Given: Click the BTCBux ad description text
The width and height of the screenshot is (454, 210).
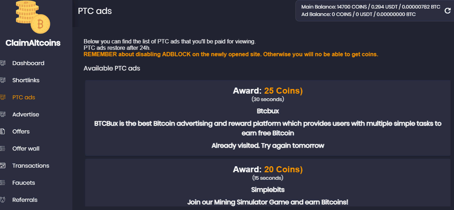Looking at the screenshot, I should pyautogui.click(x=268, y=128).
